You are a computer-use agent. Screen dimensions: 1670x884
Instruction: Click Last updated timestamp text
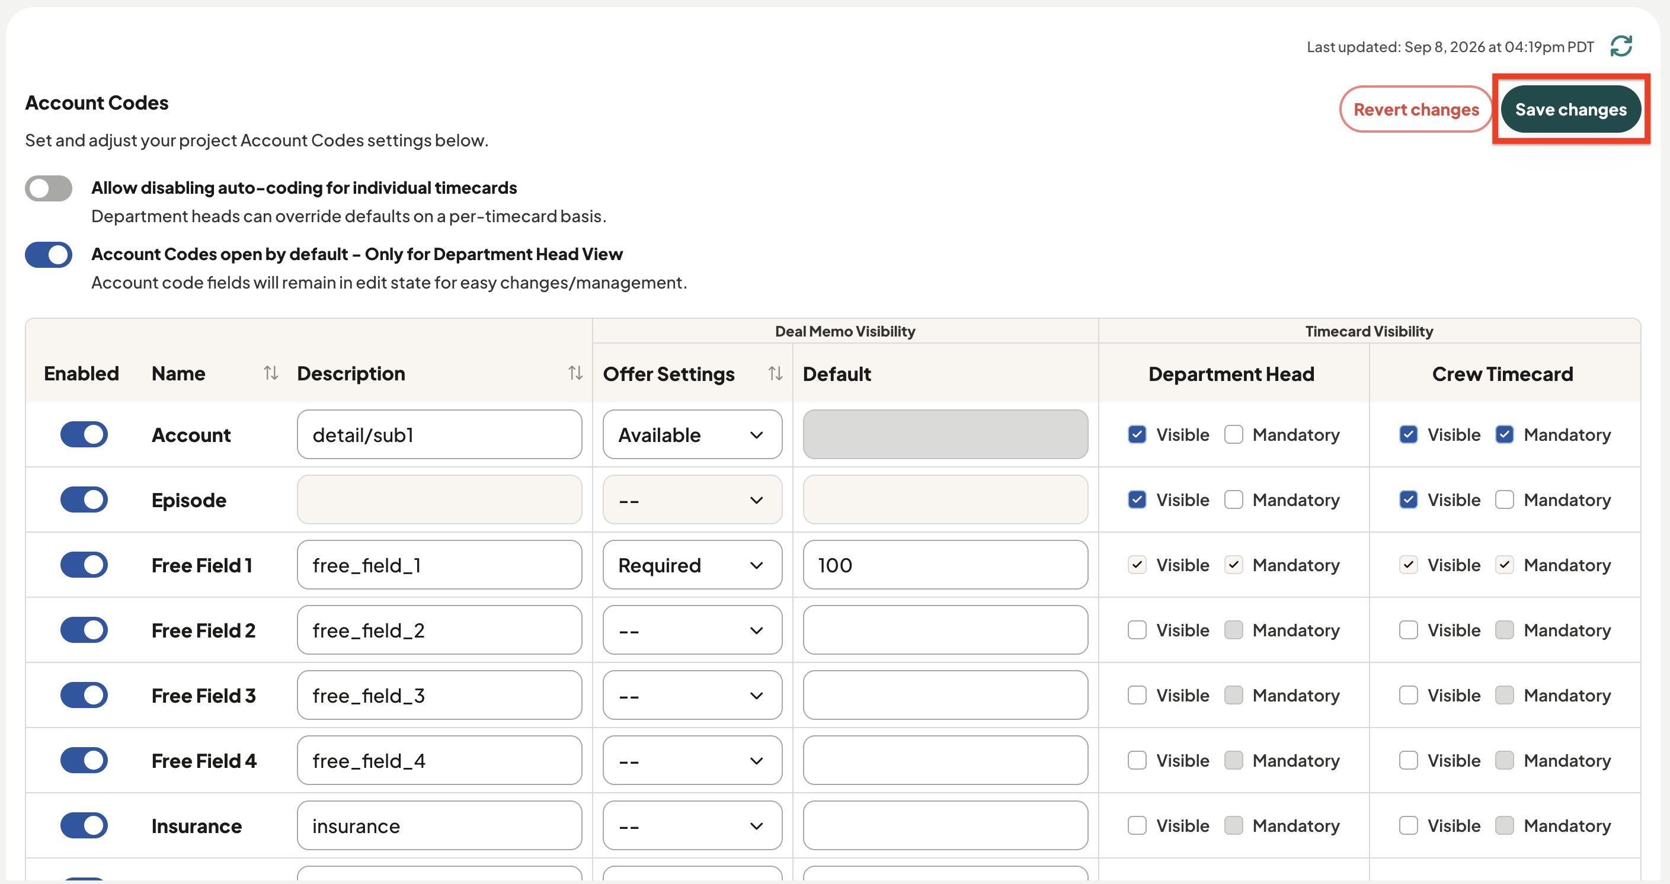pos(1450,47)
